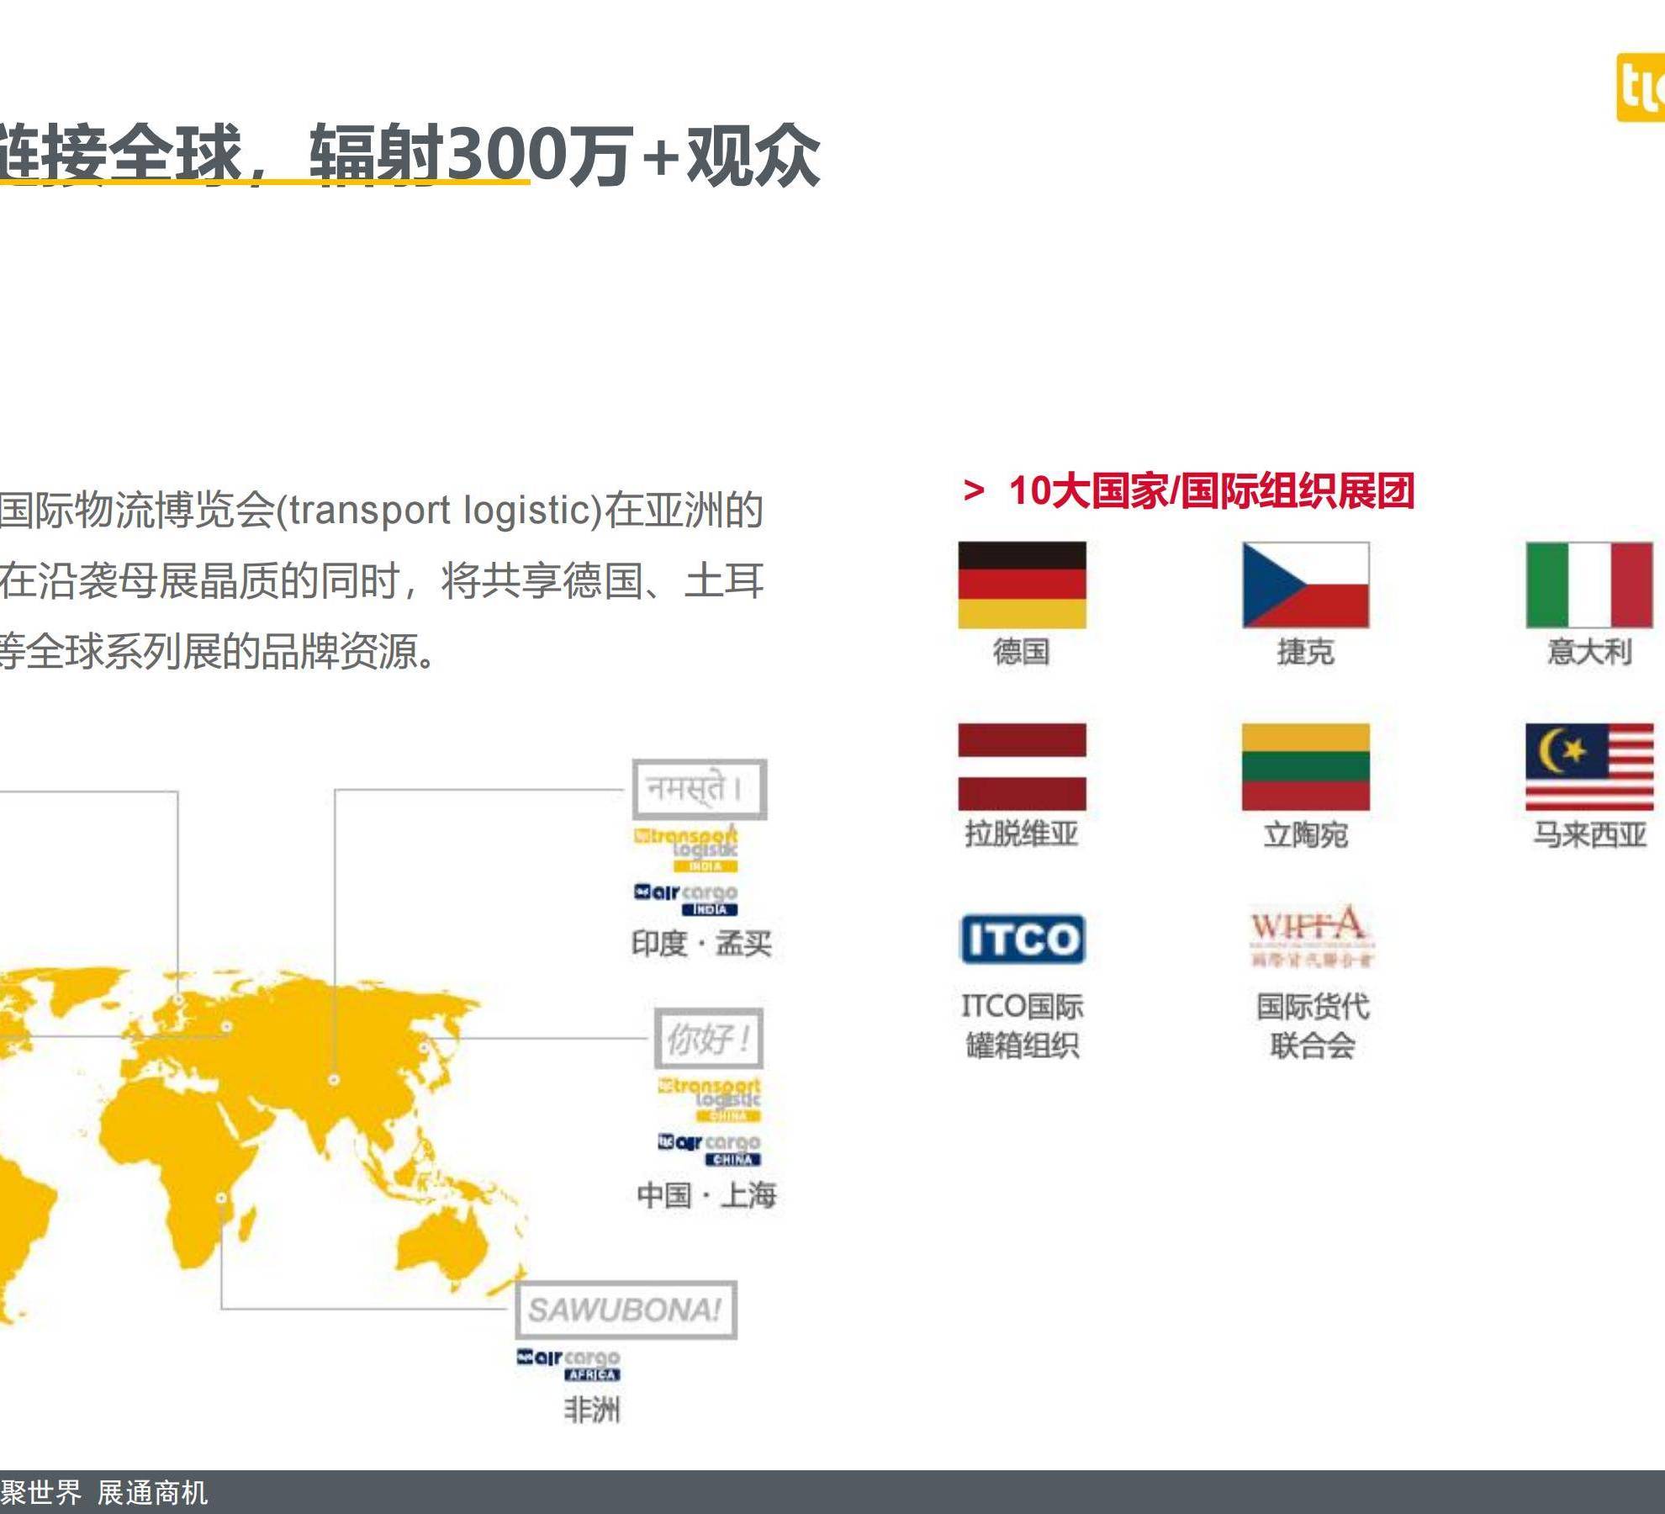The image size is (1665, 1514).
Task: Click the Lithuania flag image
Action: 1306,766
